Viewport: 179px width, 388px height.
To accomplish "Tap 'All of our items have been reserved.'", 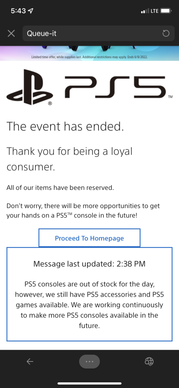I will [60, 188].
